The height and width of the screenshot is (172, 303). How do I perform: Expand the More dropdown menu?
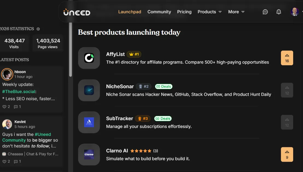coord(236,12)
